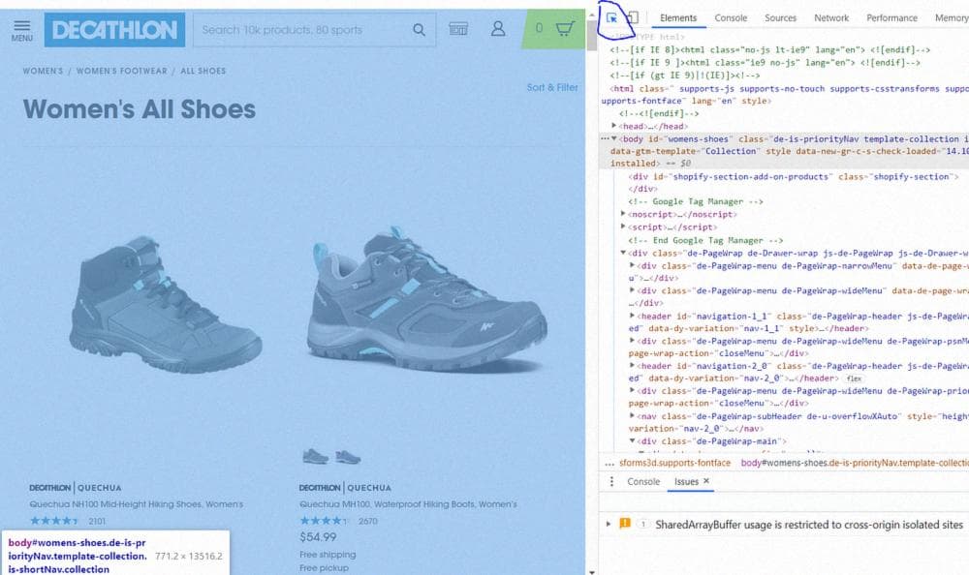Expand the de-PageWrap-wideMenu data-de-page div
Screen dimensions: 969x575
[x=632, y=289]
